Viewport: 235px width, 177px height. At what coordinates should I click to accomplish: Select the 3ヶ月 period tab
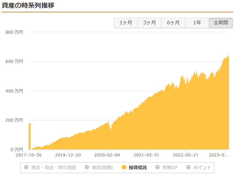149,23
